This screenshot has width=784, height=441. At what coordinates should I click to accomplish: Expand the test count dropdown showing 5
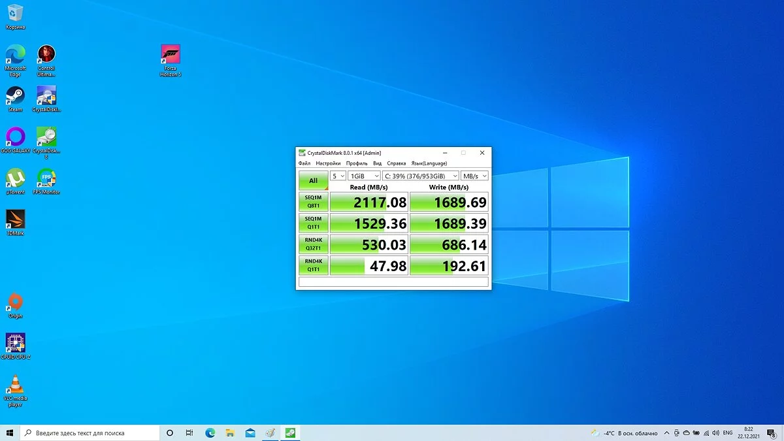[338, 176]
